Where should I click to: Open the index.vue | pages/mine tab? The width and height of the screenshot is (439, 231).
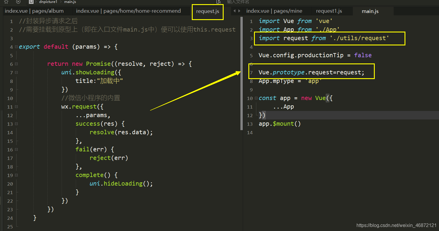[x=274, y=11]
